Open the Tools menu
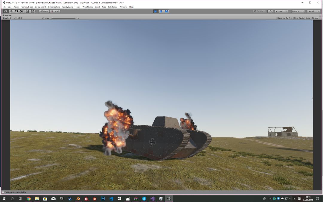The image size is (323, 202). tap(78, 7)
